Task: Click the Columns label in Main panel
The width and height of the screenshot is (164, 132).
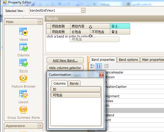Action: click(x=24, y=55)
